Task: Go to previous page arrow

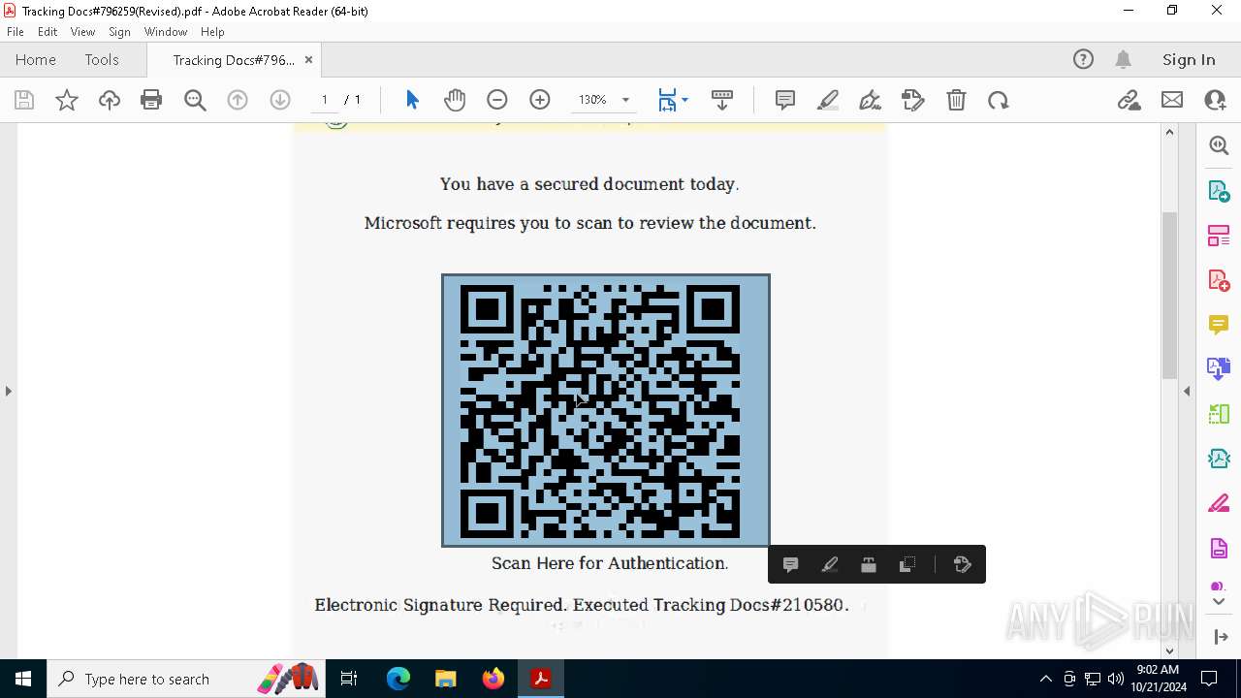Action: pos(238,100)
